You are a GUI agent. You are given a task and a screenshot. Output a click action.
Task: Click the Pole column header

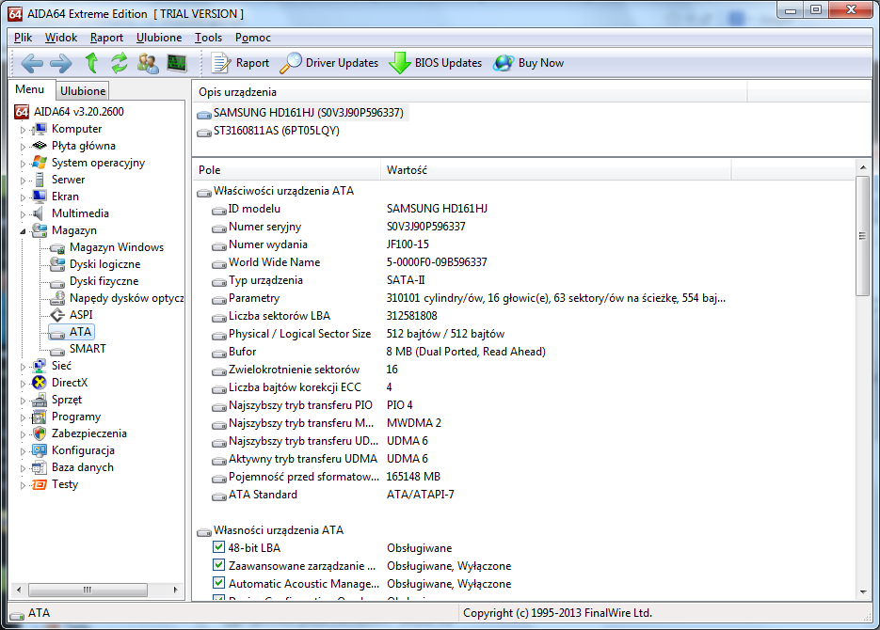pyautogui.click(x=286, y=170)
